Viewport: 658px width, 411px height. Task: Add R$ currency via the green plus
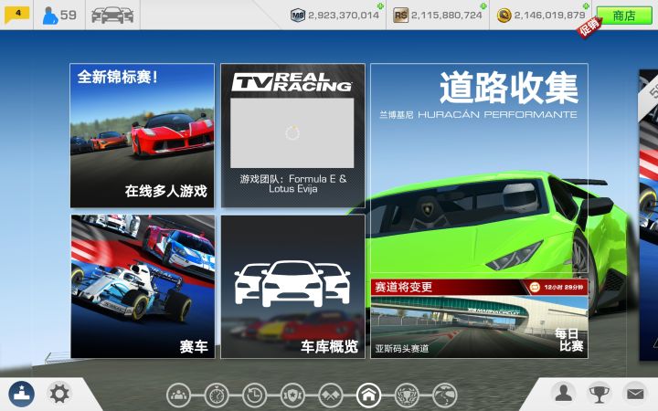(x=483, y=5)
